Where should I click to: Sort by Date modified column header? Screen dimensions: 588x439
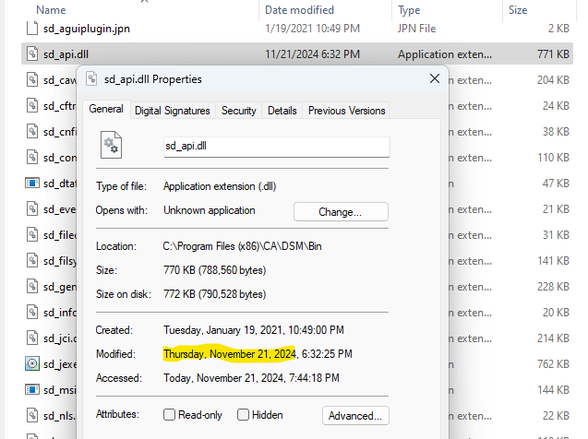coord(299,10)
